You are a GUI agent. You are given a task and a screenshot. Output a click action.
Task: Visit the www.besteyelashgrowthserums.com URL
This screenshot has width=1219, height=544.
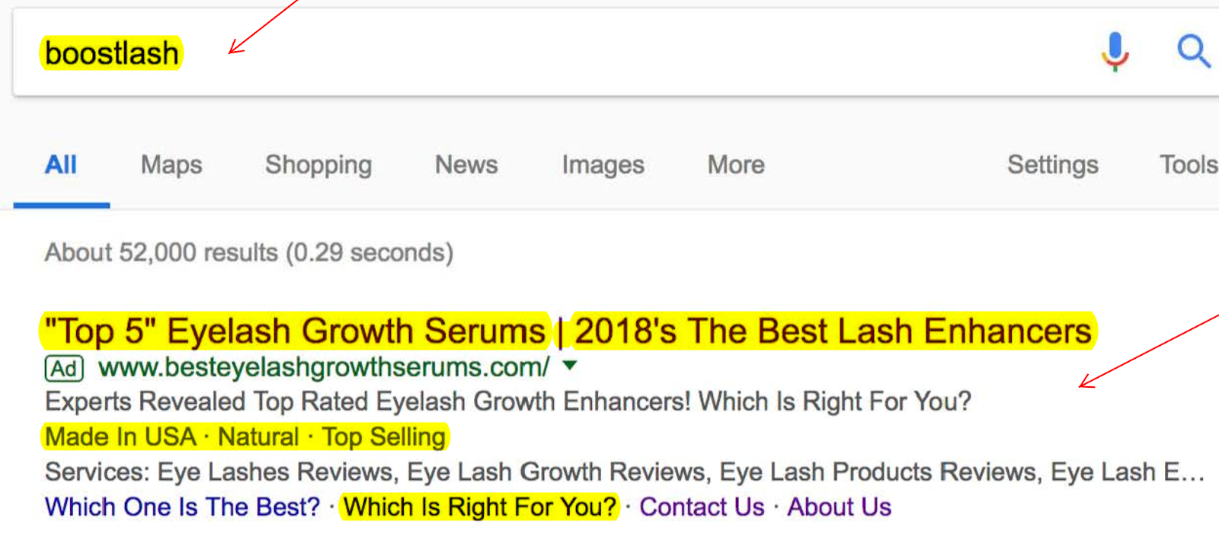coord(324,367)
